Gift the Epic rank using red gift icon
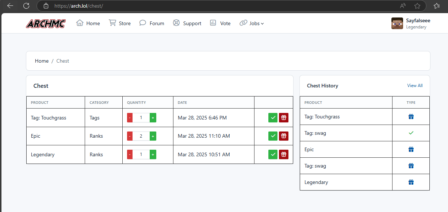The height and width of the screenshot is (212, 448). point(284,136)
